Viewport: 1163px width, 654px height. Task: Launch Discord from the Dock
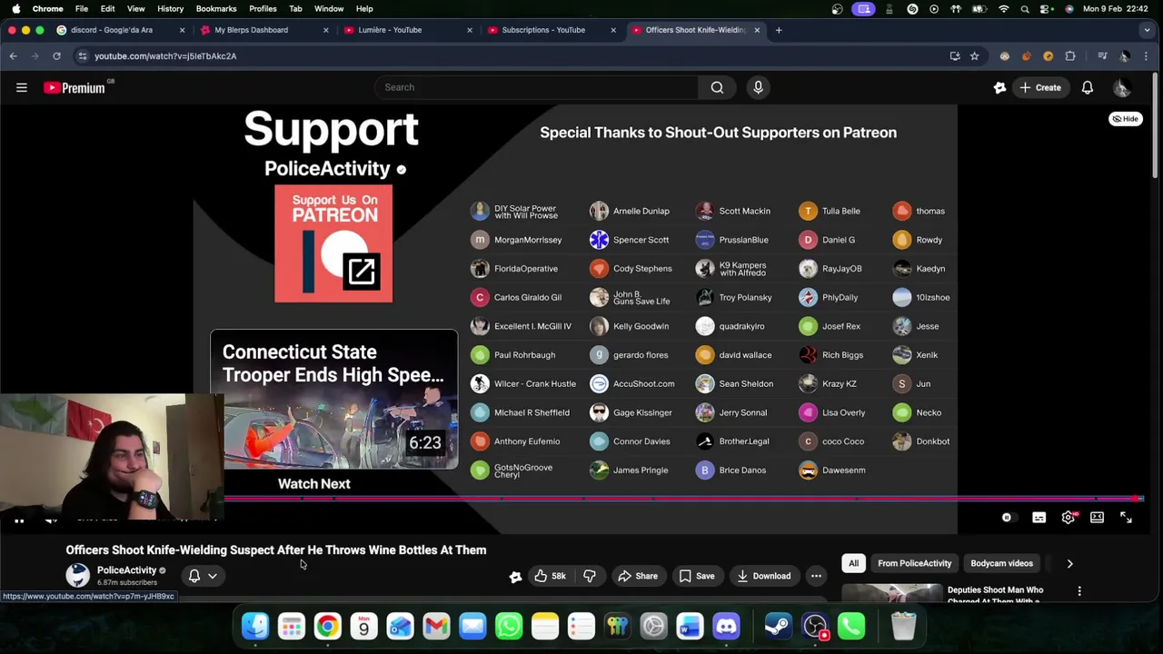726,626
